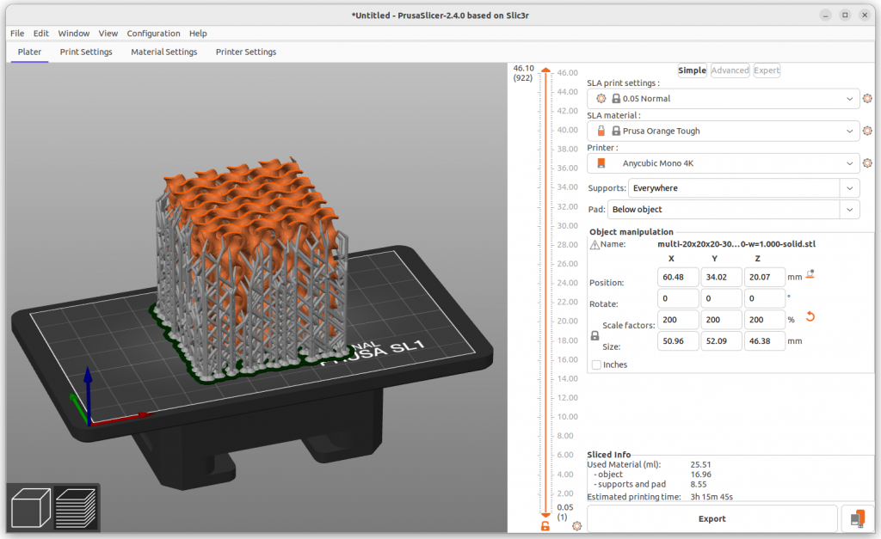Click the send-to-device icon beside Export
Screen dimensions: 881x539
point(858,518)
